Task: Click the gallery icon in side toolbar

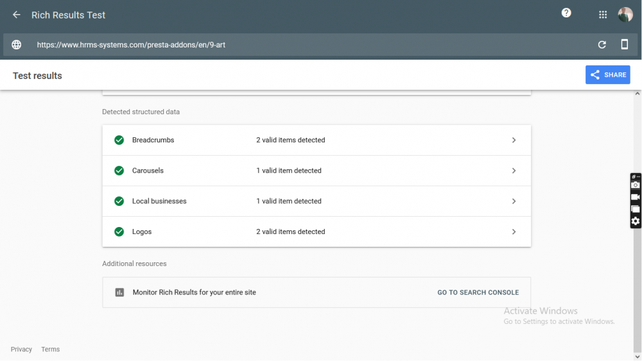Action: [635, 209]
